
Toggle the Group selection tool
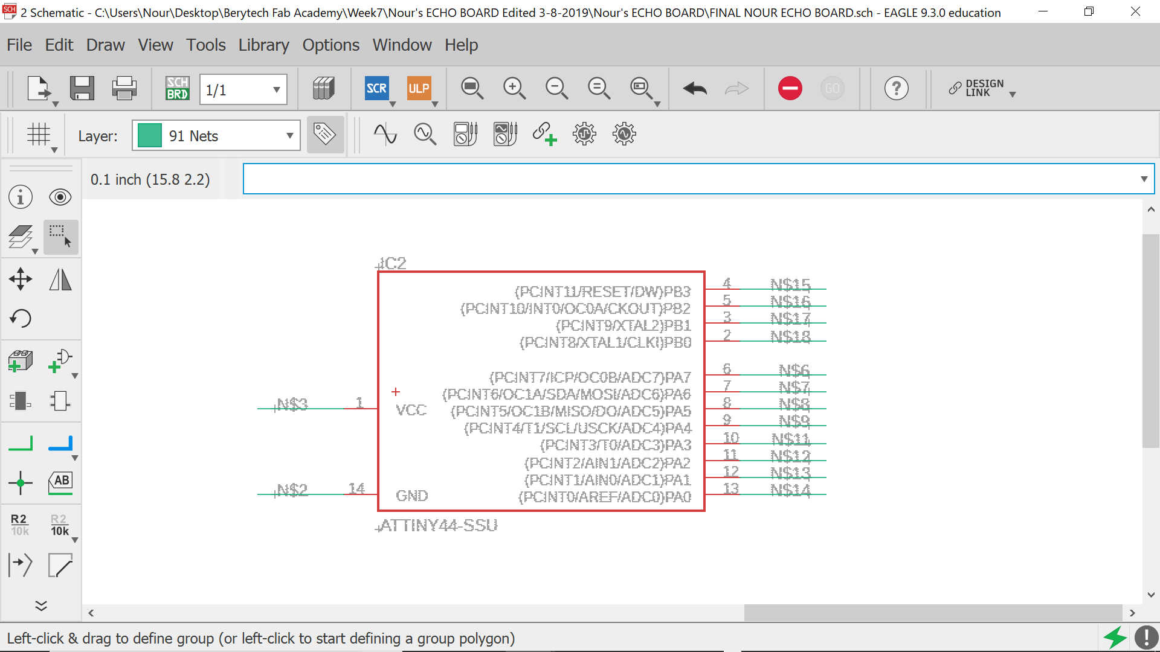60,236
